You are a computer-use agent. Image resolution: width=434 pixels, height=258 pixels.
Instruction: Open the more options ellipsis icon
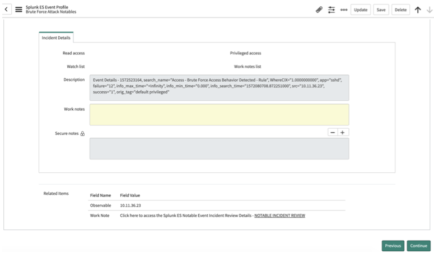coord(344,10)
